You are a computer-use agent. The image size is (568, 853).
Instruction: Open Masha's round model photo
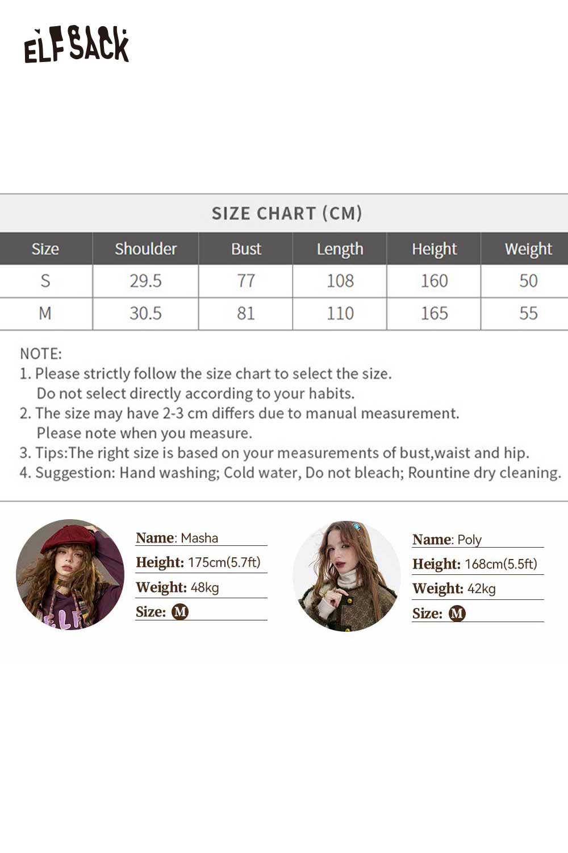(x=70, y=574)
